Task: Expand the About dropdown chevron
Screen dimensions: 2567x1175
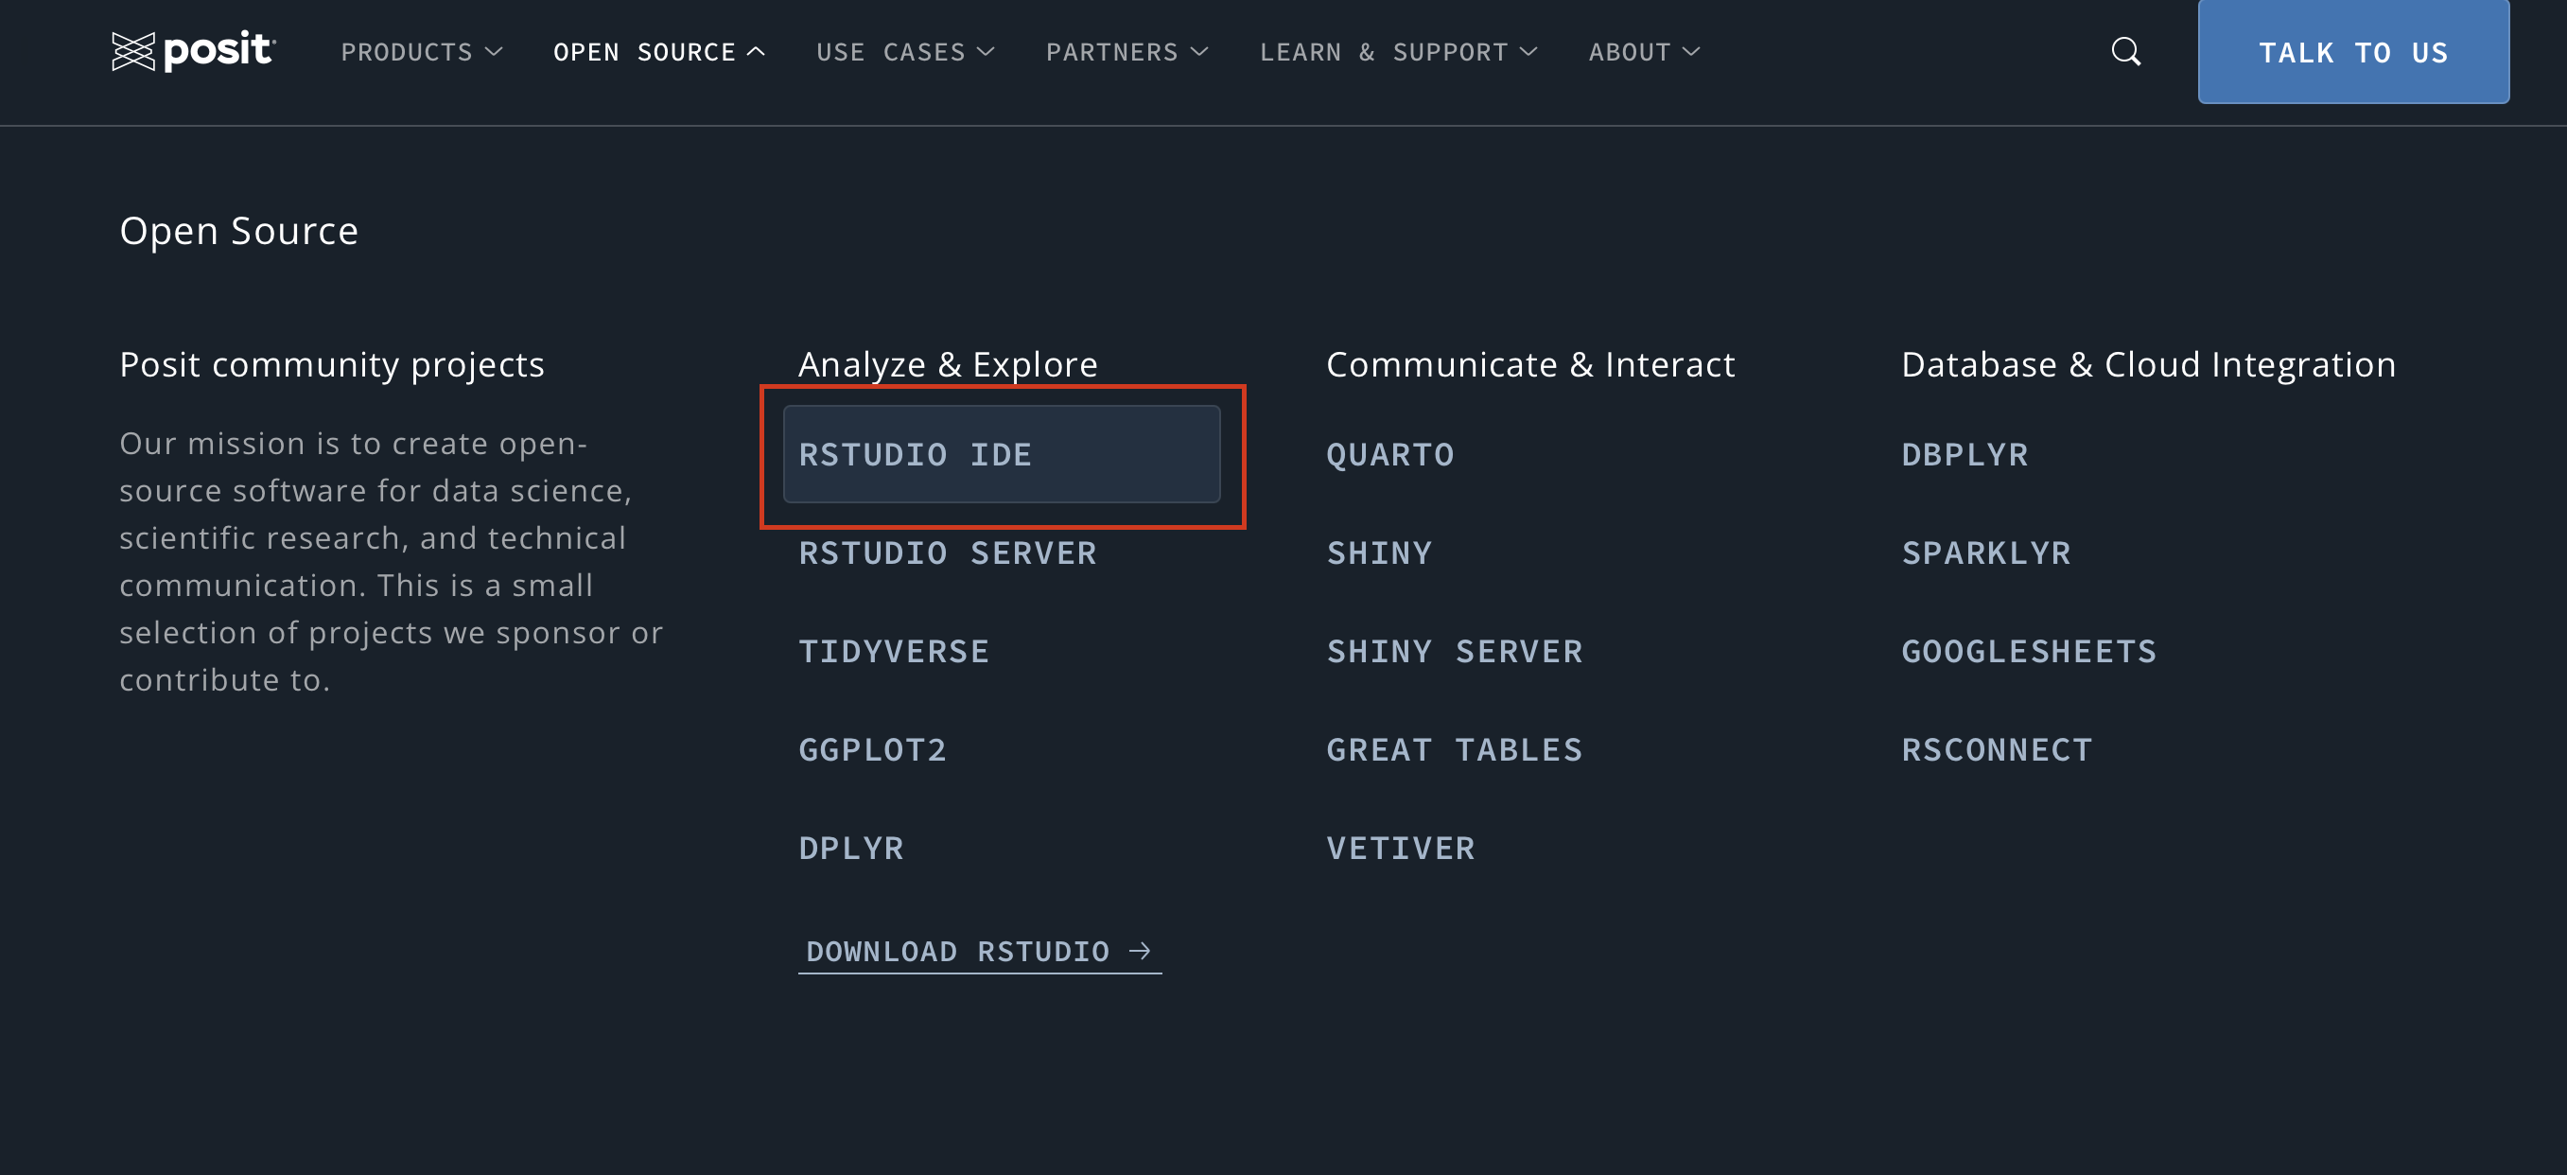Action: (x=1691, y=52)
